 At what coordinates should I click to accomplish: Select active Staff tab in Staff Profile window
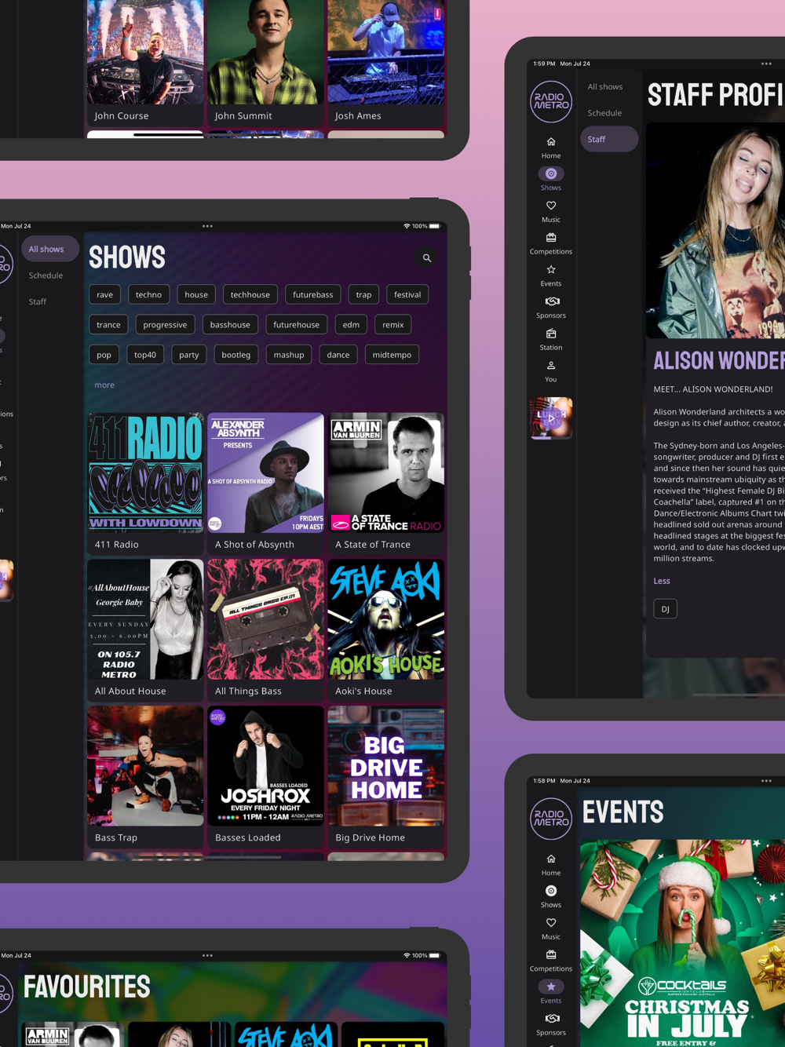[x=609, y=140]
